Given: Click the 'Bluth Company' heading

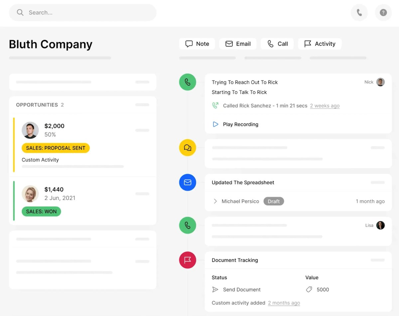Looking at the screenshot, I should [x=51, y=44].
